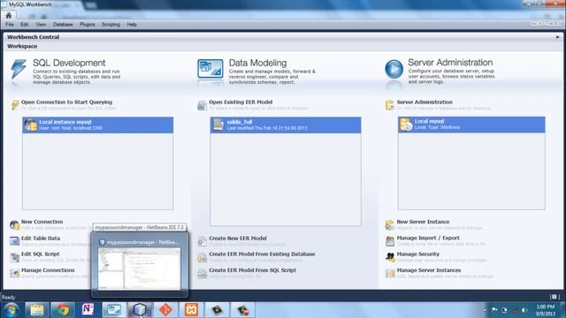The image size is (566, 318).
Task: Click Create EER Model From Existing Database icon
Action: pos(203,257)
